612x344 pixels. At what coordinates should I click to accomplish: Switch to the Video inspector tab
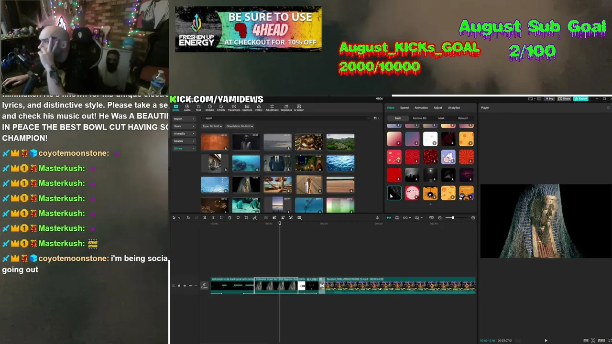(x=391, y=107)
